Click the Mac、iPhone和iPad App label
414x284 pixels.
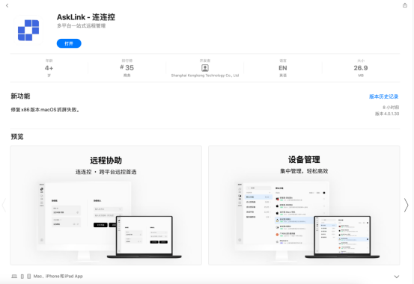tap(58, 276)
